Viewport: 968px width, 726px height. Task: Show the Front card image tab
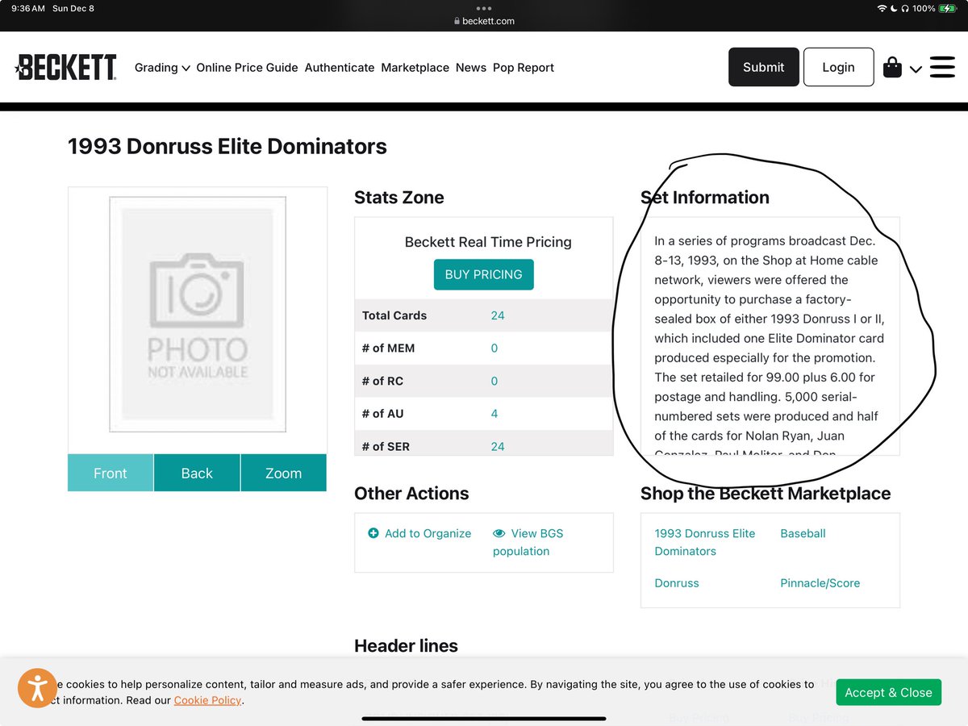coord(111,474)
